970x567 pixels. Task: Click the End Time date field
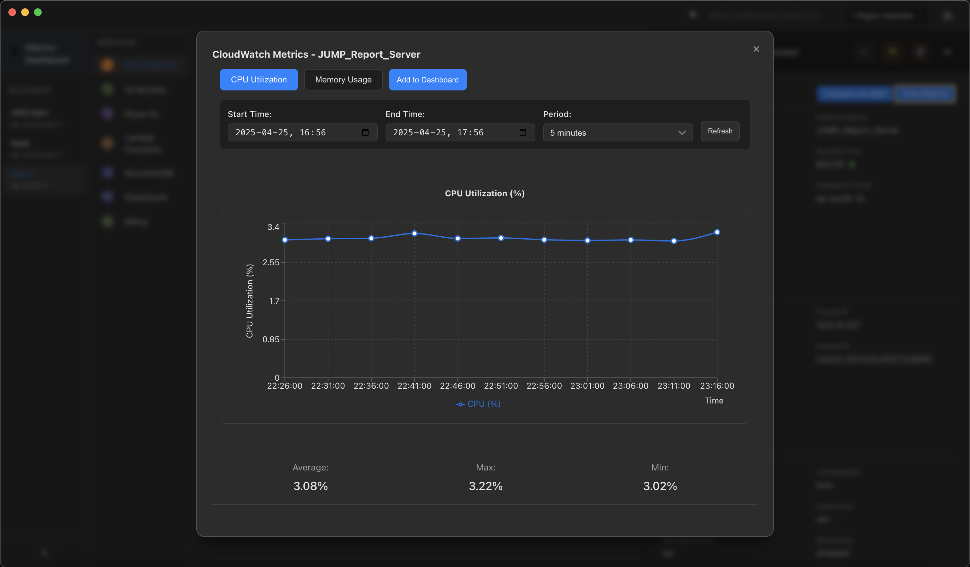coord(460,132)
